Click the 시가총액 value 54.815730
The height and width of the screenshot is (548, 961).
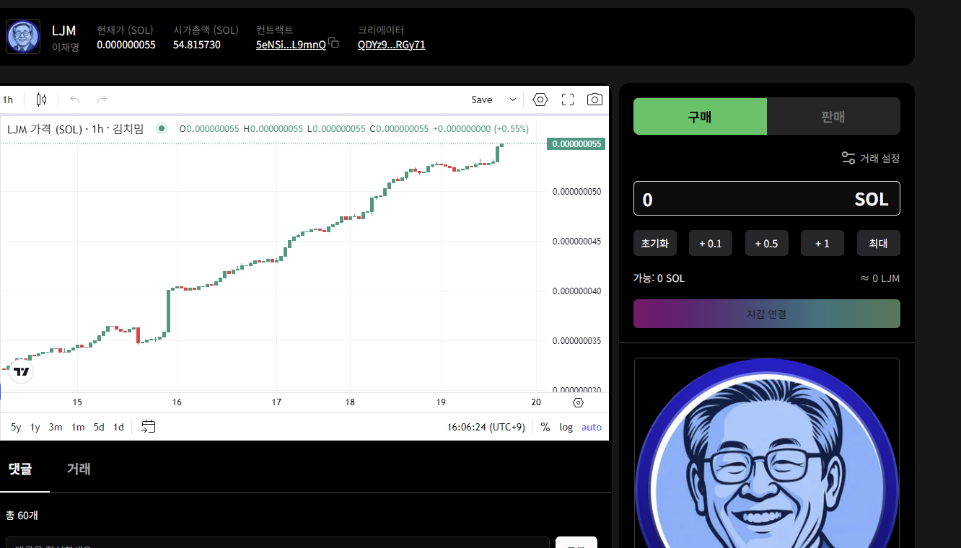[197, 45]
